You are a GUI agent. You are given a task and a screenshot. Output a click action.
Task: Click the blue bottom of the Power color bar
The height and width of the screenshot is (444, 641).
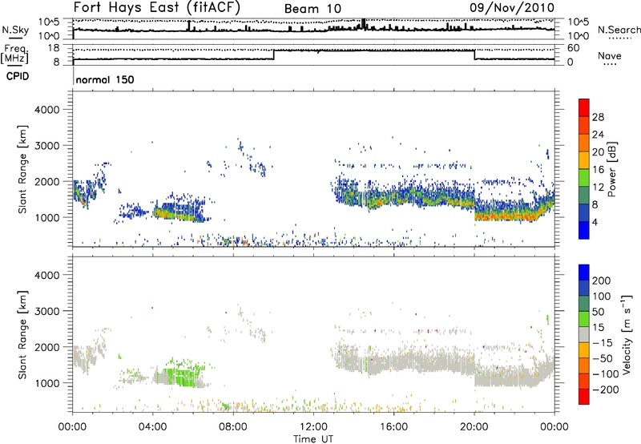(x=584, y=230)
